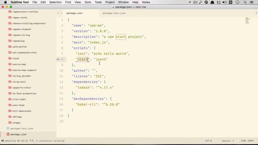Click the location arrow menu bar icon

point(189,2)
